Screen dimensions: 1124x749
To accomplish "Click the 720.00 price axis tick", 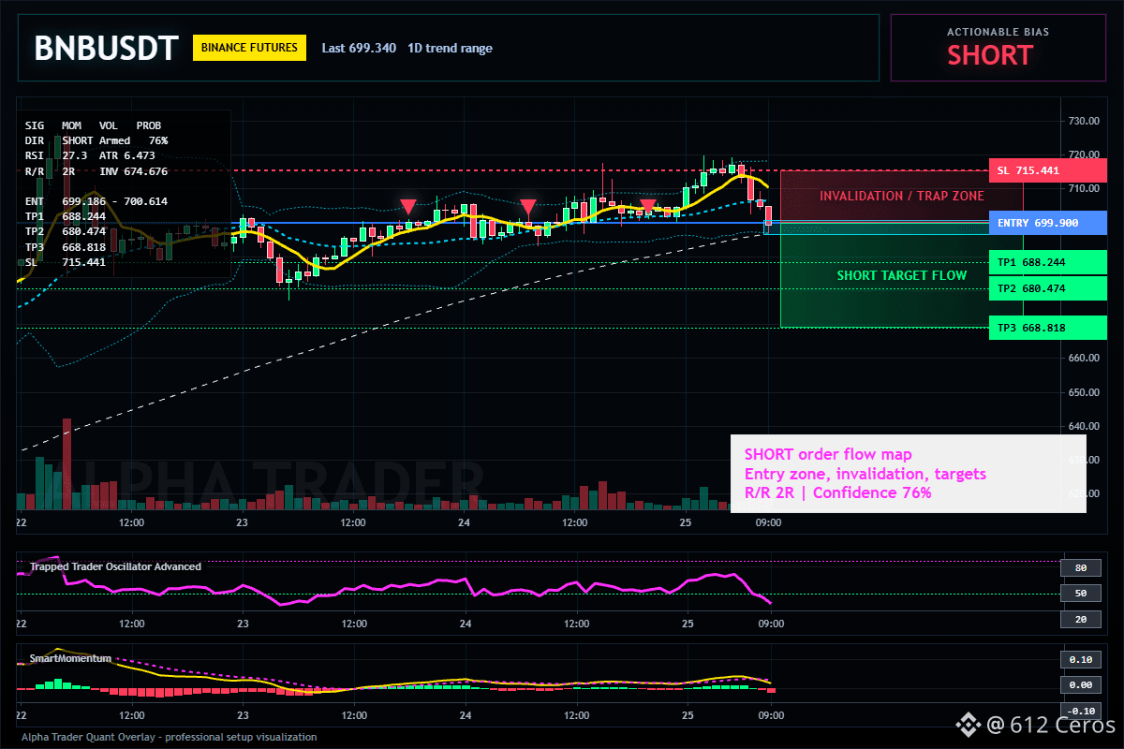I will tap(1082, 154).
